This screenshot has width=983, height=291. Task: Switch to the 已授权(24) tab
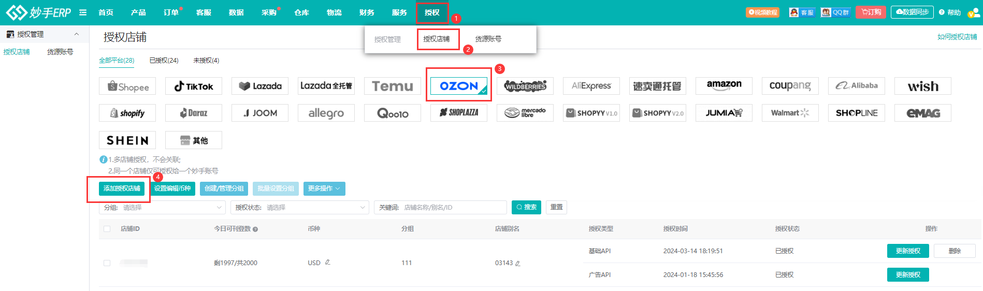tap(164, 61)
